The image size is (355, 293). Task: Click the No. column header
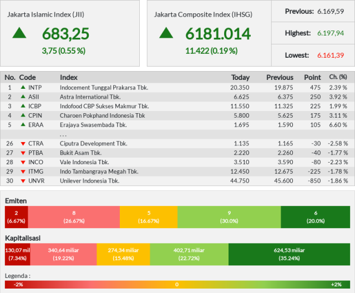point(10,78)
